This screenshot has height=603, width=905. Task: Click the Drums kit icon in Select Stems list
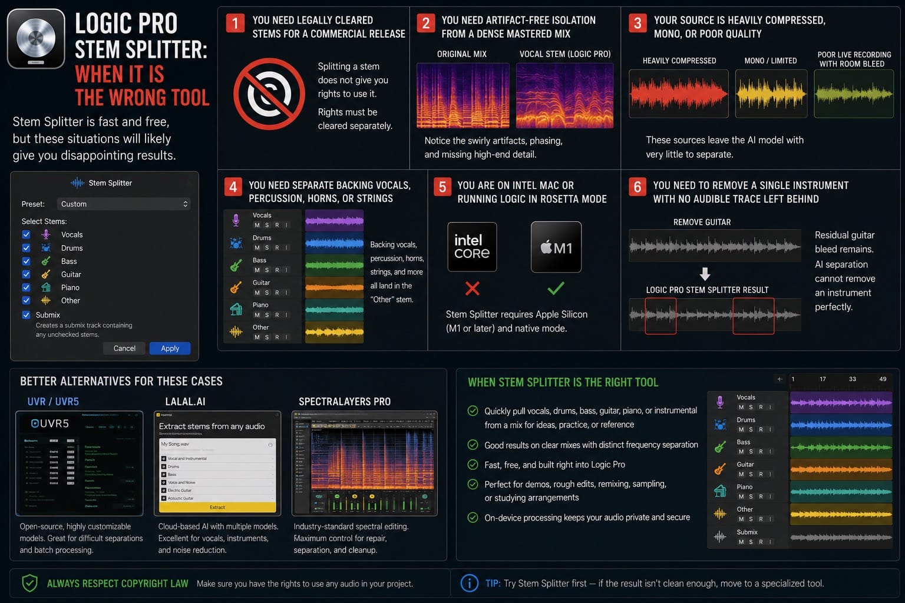coord(46,248)
